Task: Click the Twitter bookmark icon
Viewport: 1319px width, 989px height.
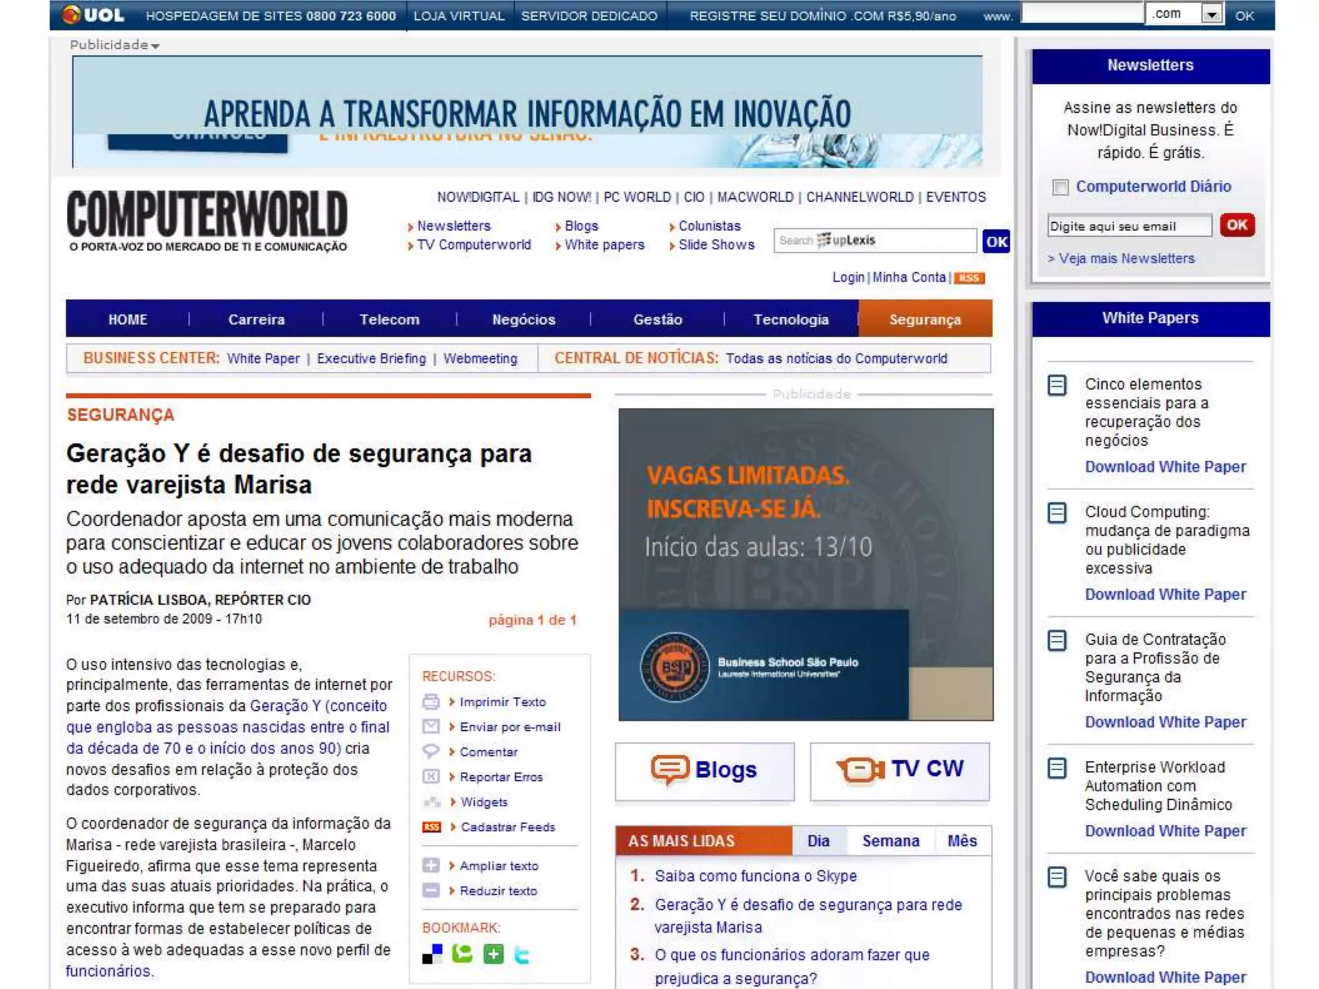Action: 522,955
